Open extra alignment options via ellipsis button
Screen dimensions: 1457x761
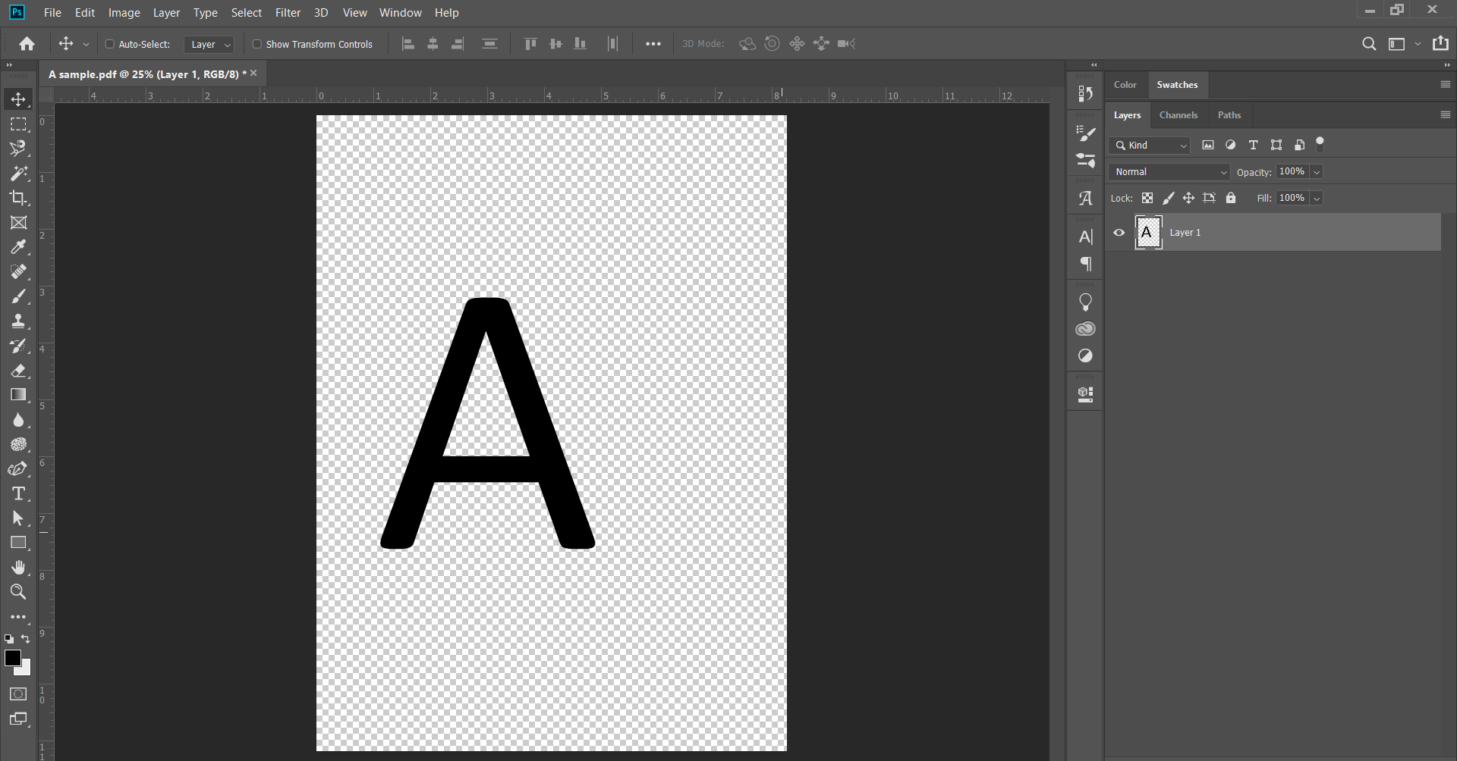click(x=653, y=44)
